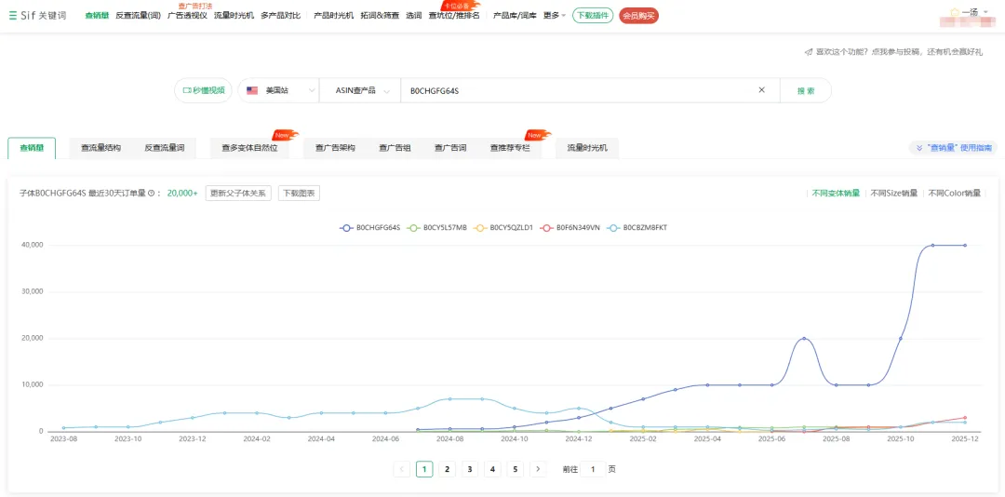Click the 前往 page number input box
The width and height of the screenshot is (1005, 497).
coord(593,469)
